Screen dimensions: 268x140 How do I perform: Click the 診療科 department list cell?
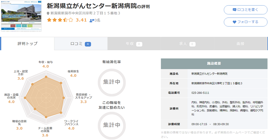coord(227,109)
